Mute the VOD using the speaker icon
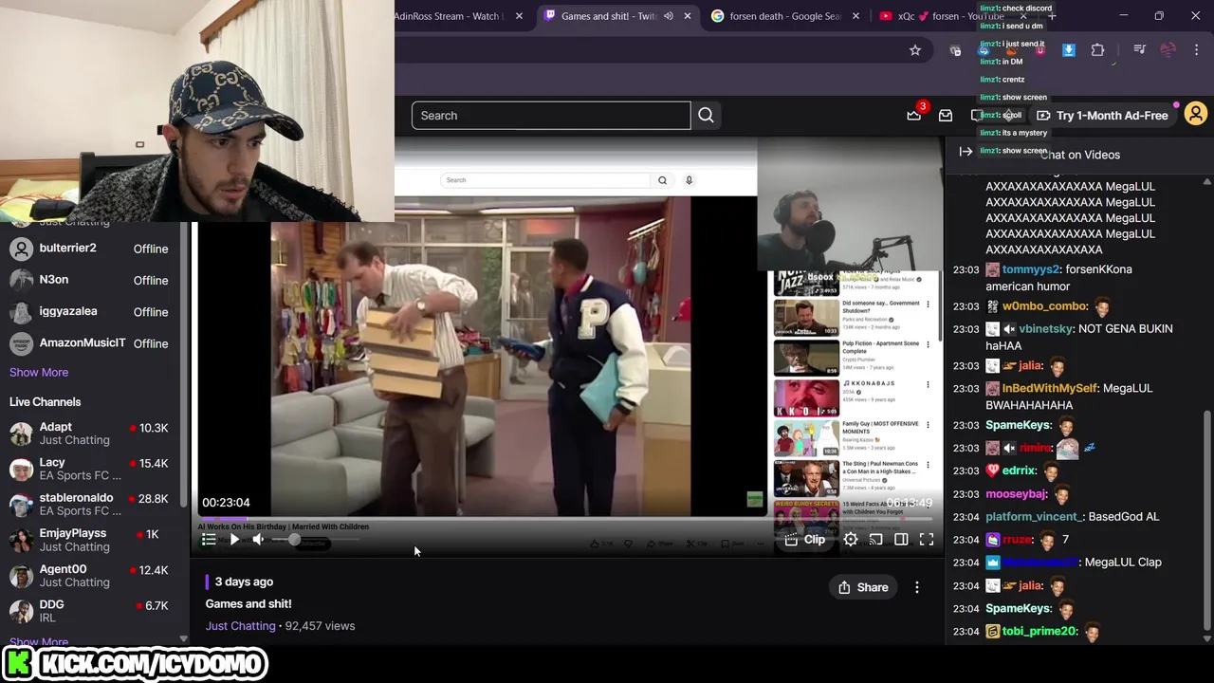1214x683 pixels. pos(258,540)
